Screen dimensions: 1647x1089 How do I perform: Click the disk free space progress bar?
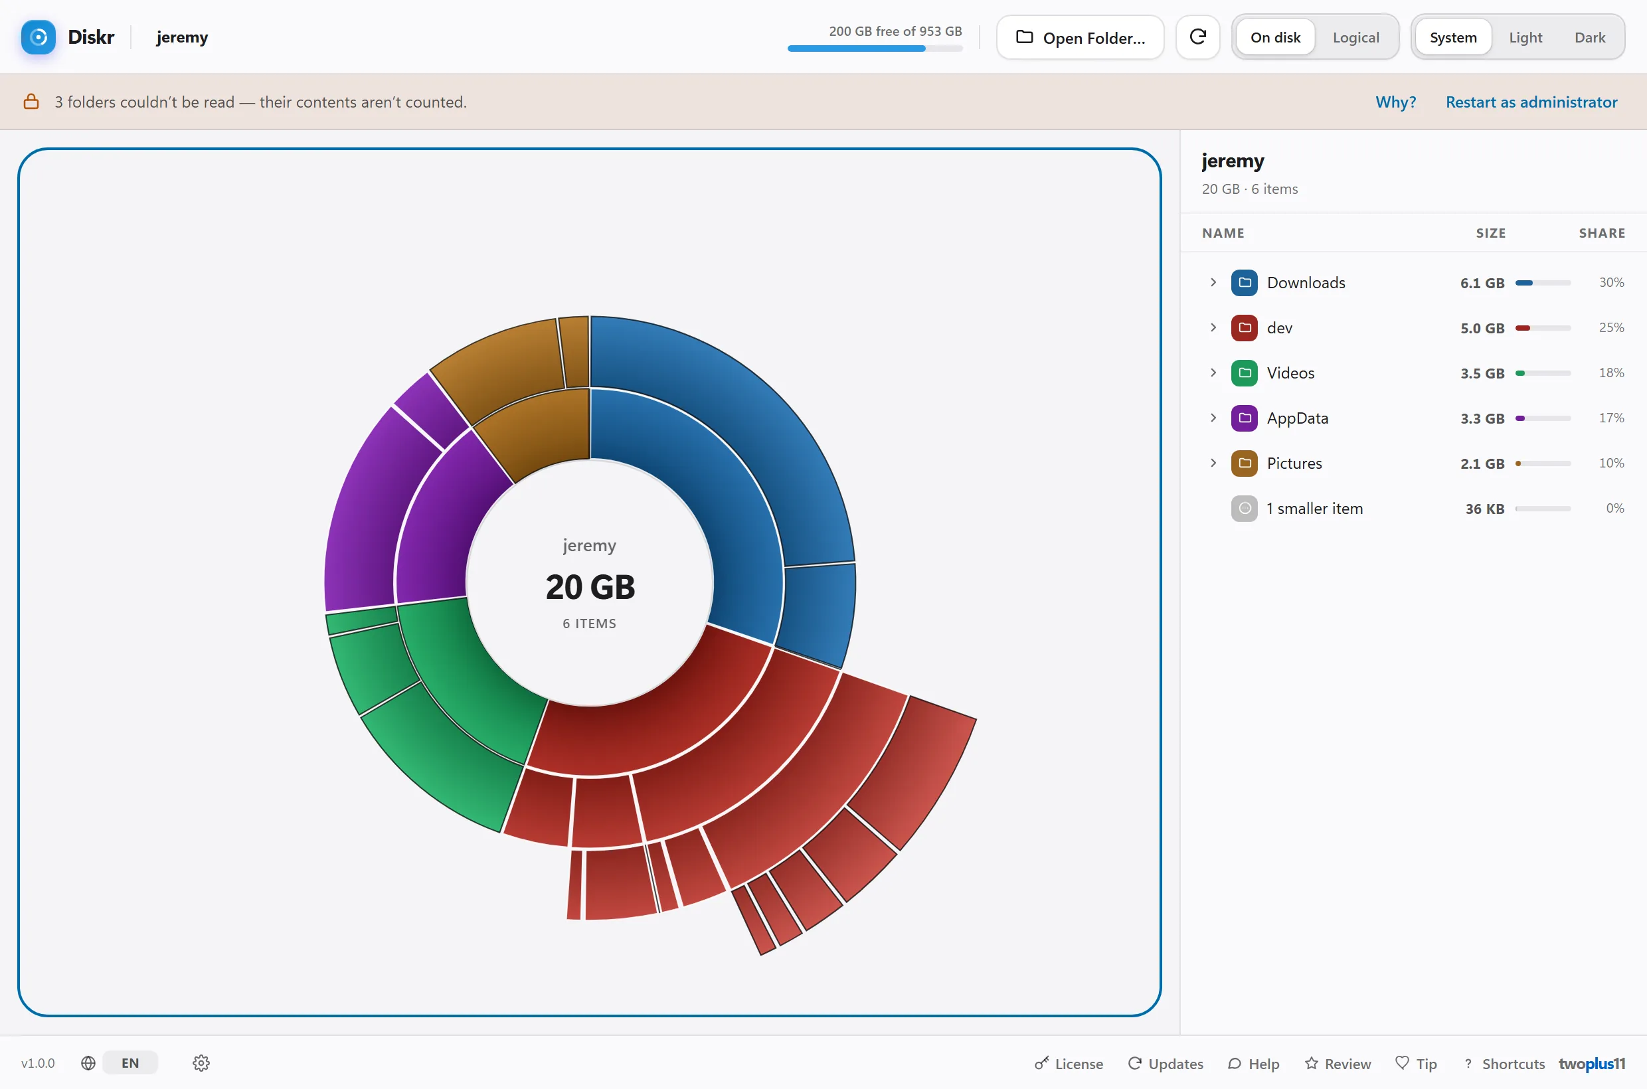click(875, 48)
